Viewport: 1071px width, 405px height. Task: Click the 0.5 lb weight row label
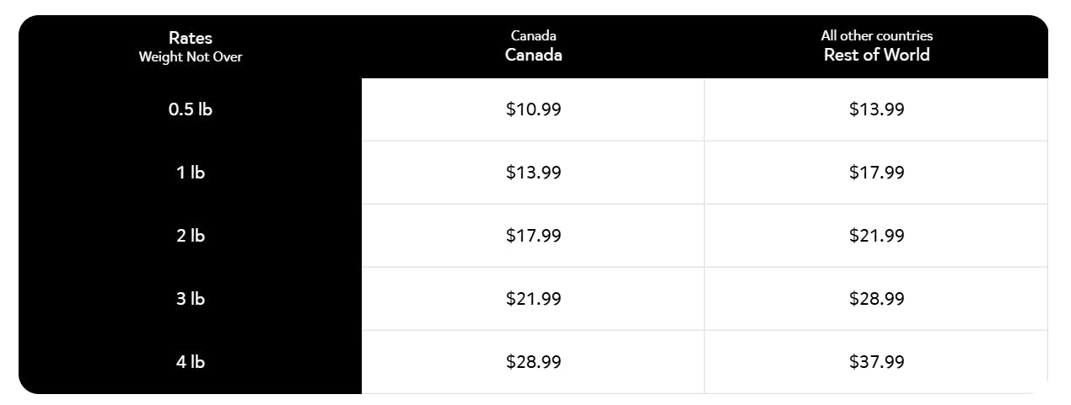point(191,109)
